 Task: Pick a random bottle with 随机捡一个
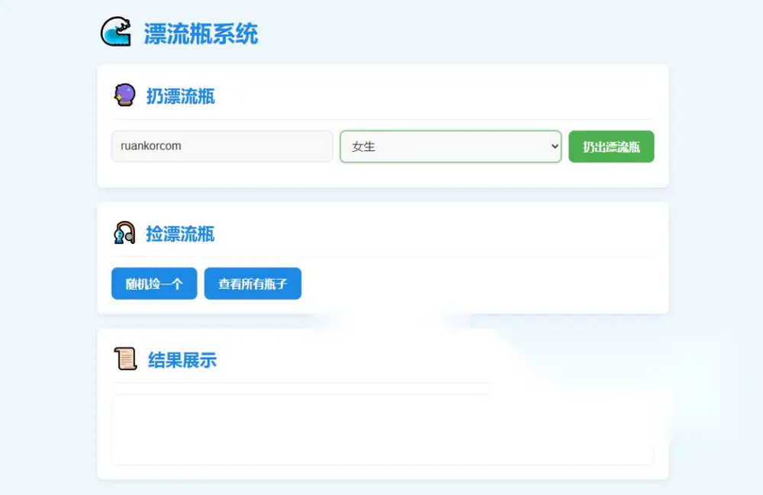pyautogui.click(x=154, y=284)
